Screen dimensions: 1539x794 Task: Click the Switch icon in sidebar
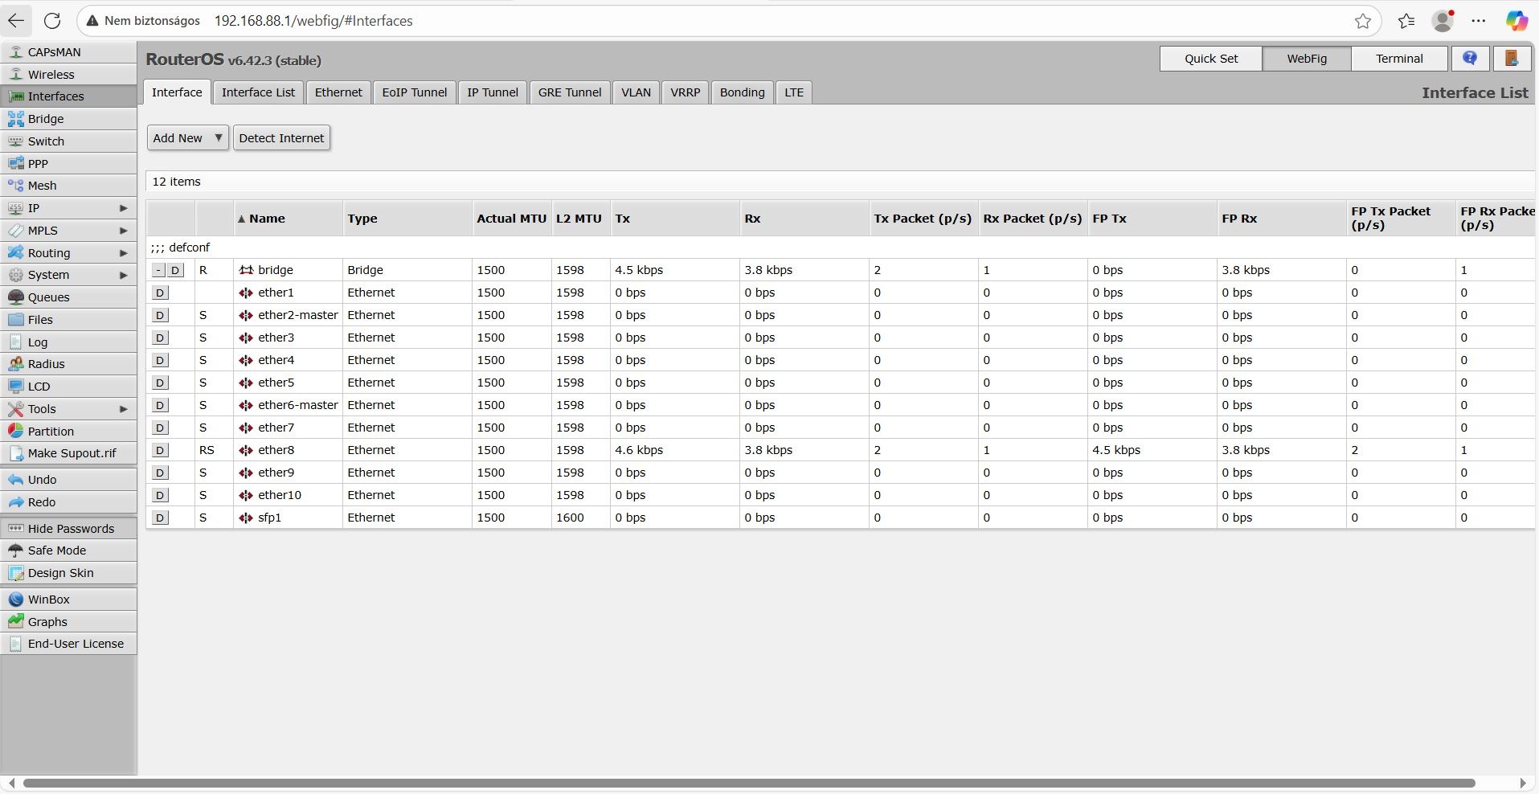click(15, 141)
